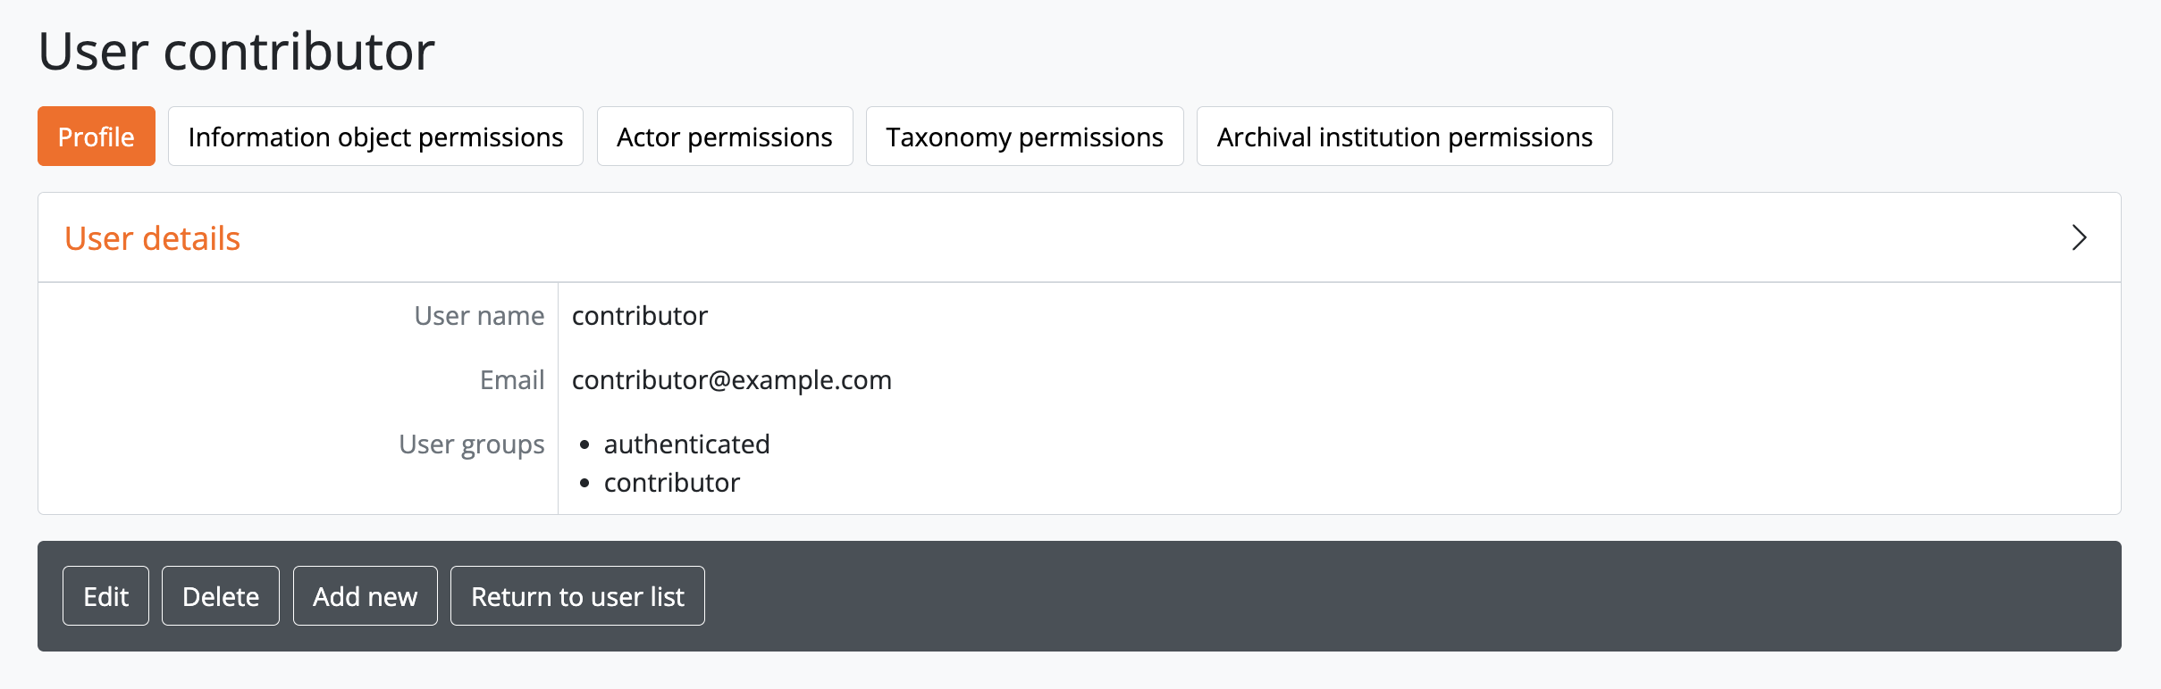This screenshot has width=2161, height=689.
Task: Click the Add new button
Action: [365, 596]
